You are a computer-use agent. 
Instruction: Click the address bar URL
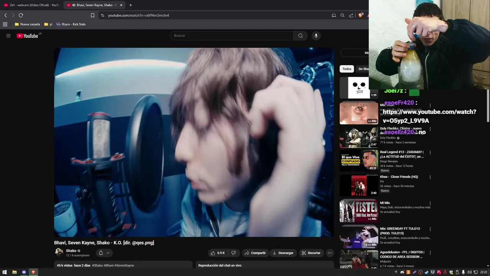pyautogui.click(x=139, y=15)
